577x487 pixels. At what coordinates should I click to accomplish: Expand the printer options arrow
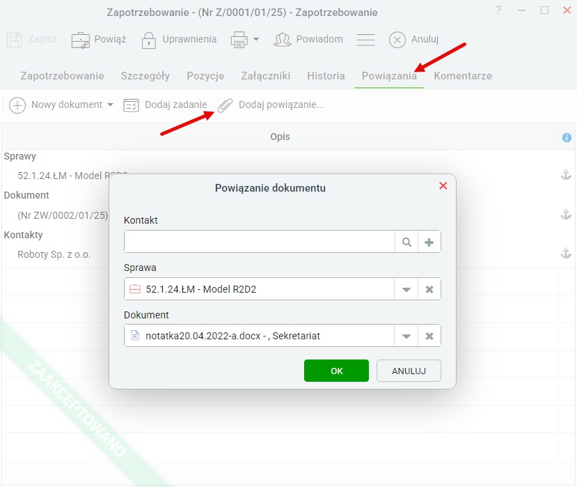point(256,39)
